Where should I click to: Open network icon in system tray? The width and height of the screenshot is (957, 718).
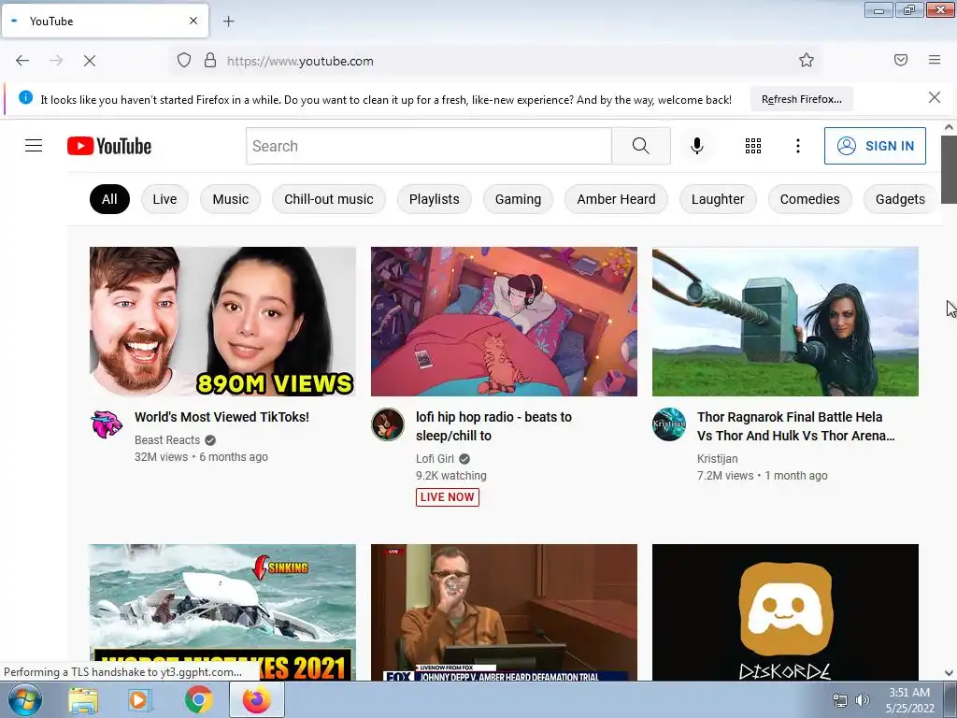(x=840, y=700)
